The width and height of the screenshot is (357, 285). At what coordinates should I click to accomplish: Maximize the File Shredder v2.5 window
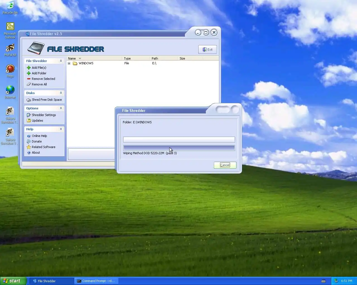tap(206, 33)
